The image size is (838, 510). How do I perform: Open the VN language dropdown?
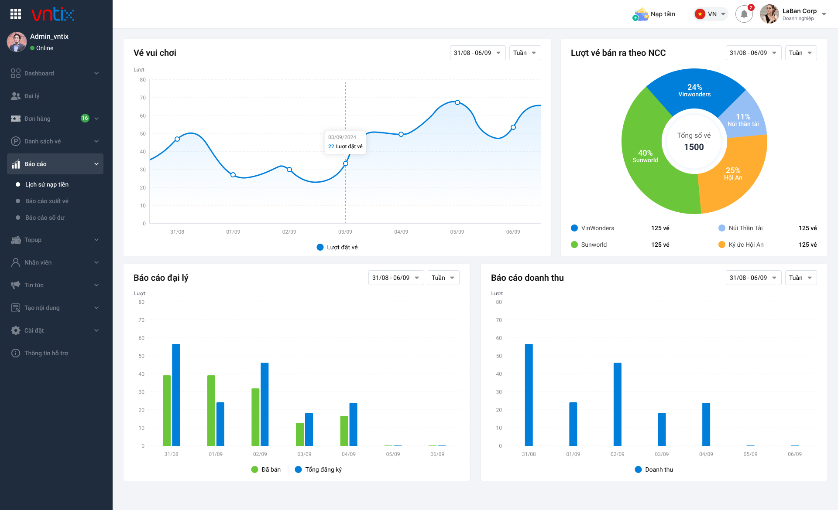point(711,14)
